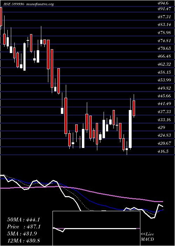Image resolution: width=175 pixels, height=246 pixels.
Task: Click the first red candle near 491.47
Action: [1, 17]
